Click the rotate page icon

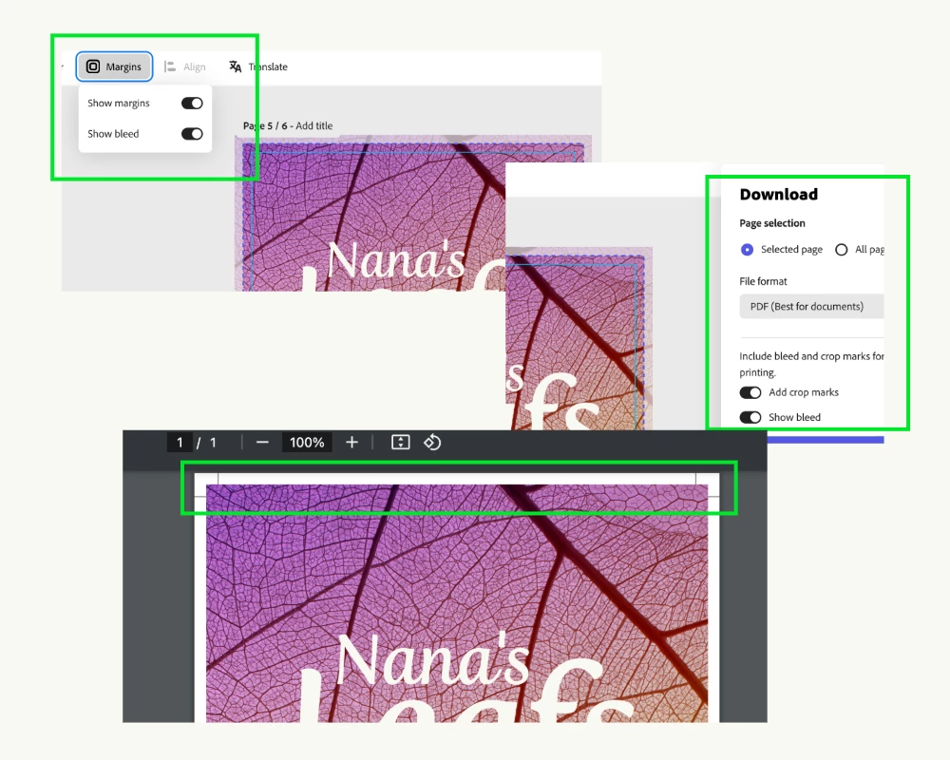pos(432,443)
